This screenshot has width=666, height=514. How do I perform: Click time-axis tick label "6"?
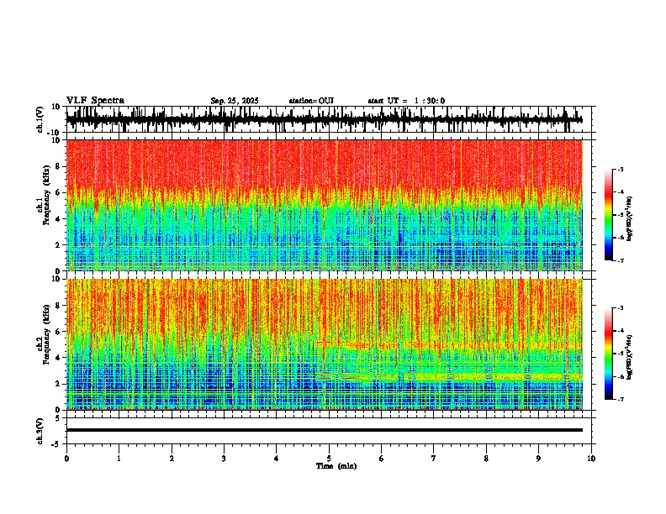(382, 459)
